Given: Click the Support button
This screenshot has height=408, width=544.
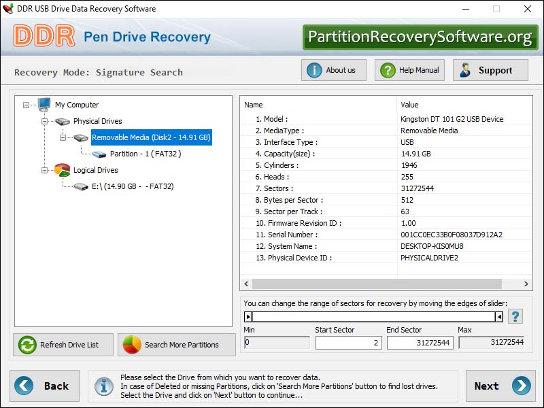Looking at the screenshot, I should (490, 70).
